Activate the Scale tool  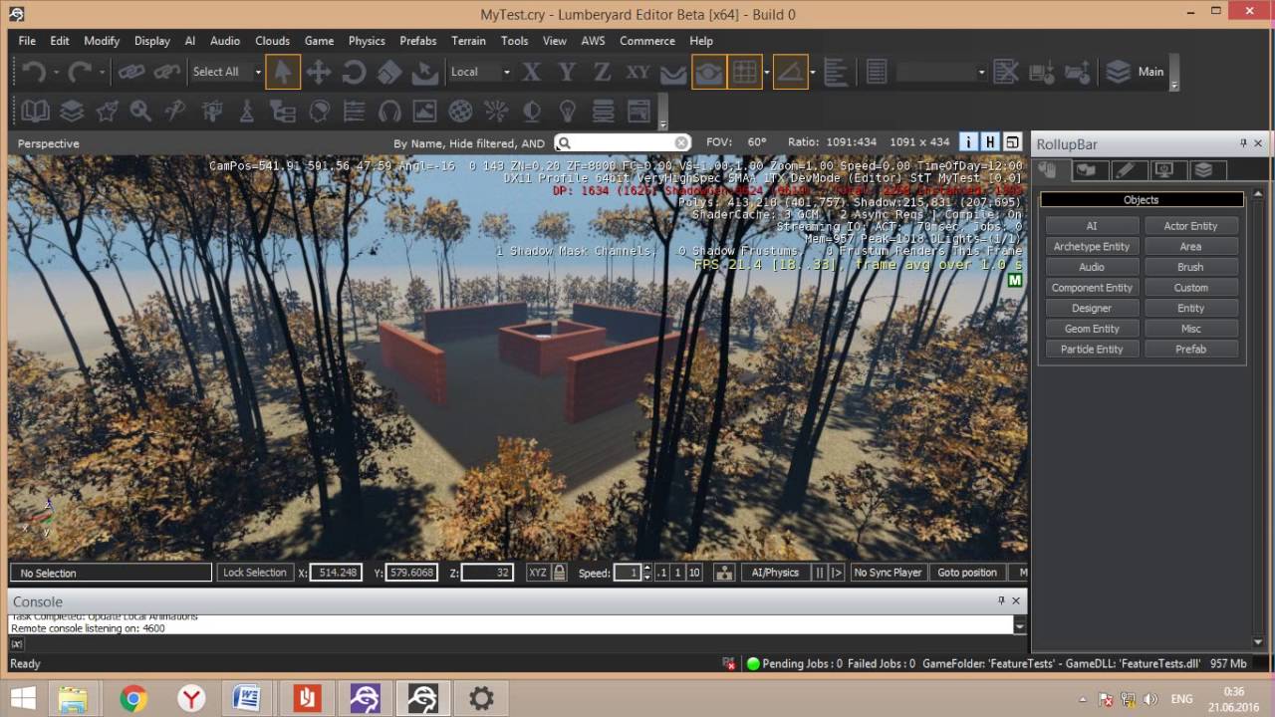[389, 72]
